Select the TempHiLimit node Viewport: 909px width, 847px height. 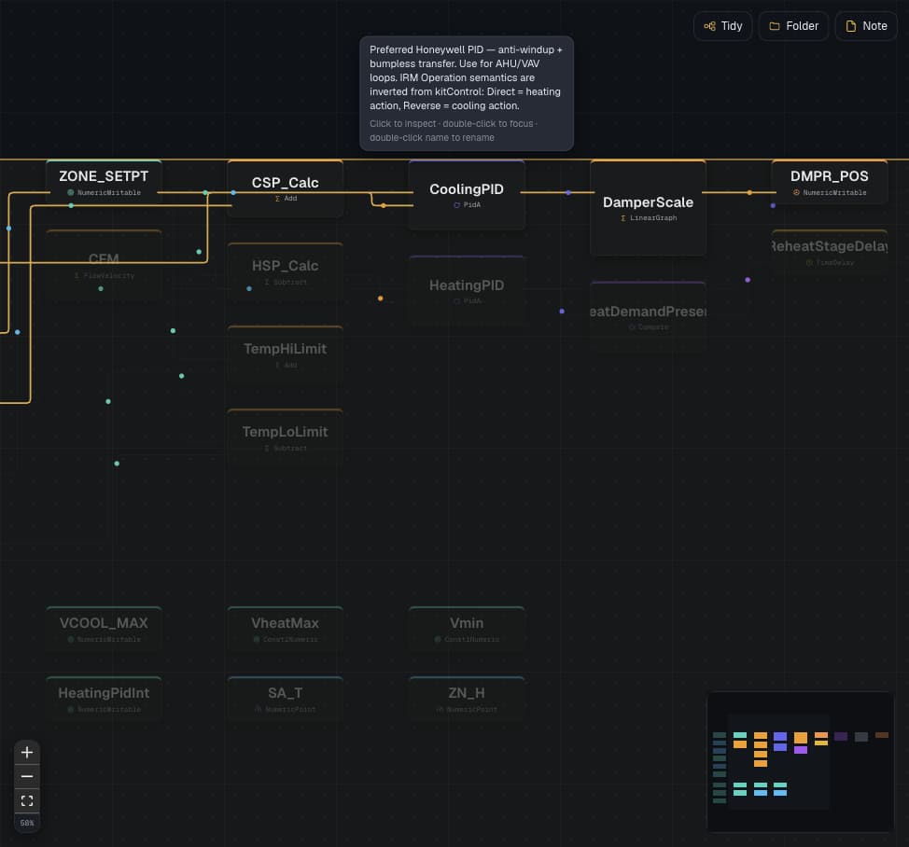pyautogui.click(x=286, y=354)
